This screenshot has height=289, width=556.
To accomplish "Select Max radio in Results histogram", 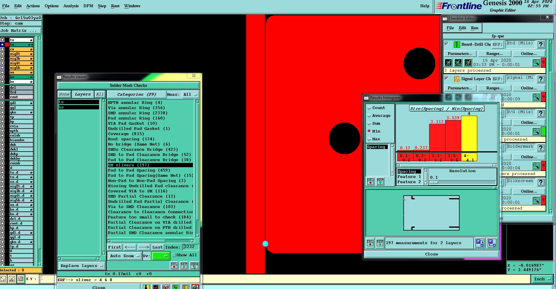I will point(369,139).
